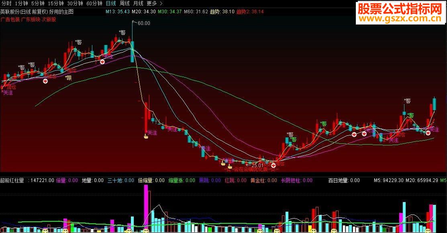Click the www.gszx.com.cn website link
Viewport: 447px width, 233px height.
coord(400,18)
